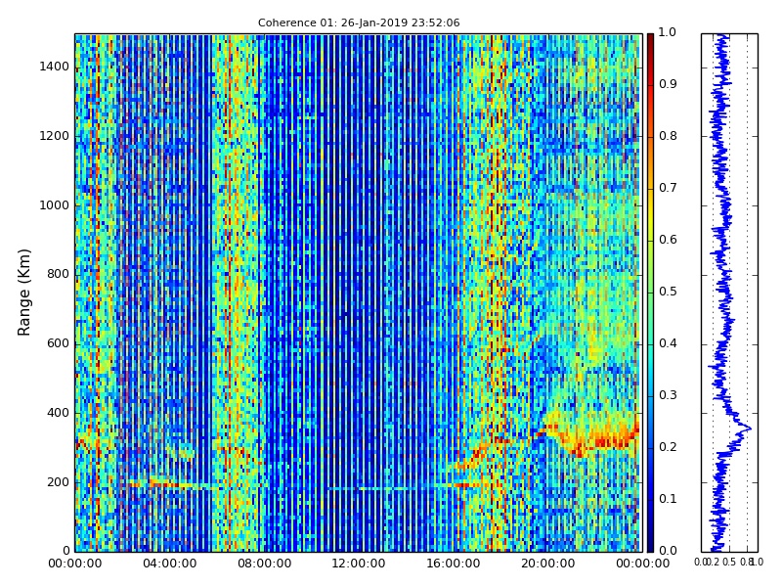Click the 400 range axis tick label

click(58, 413)
